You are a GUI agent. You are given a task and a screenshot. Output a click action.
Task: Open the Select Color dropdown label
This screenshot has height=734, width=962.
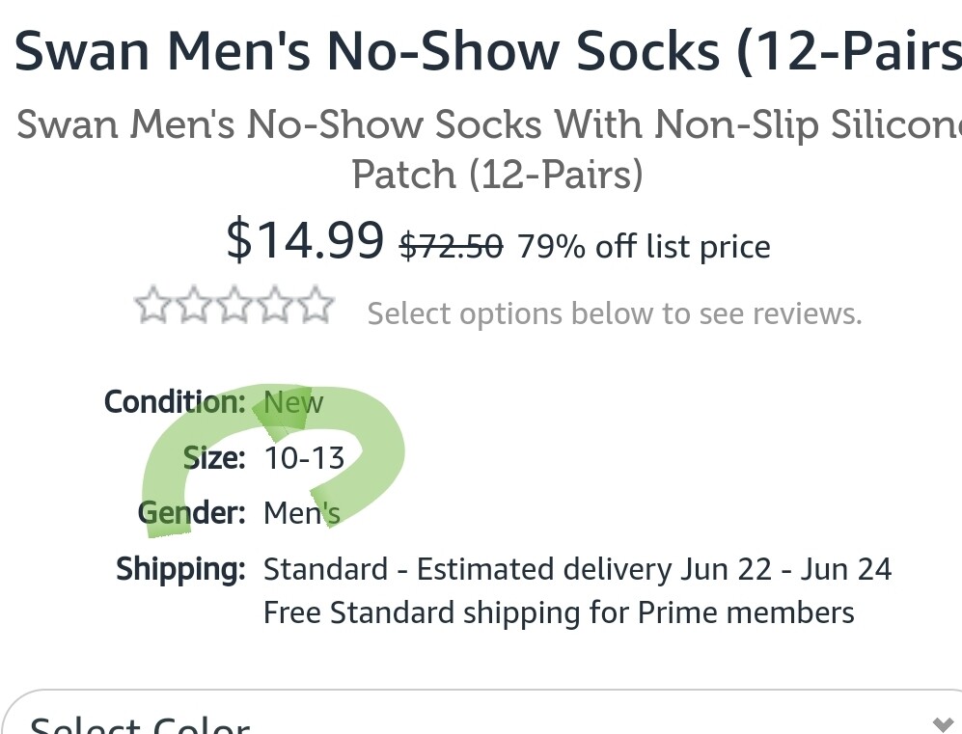[140, 724]
